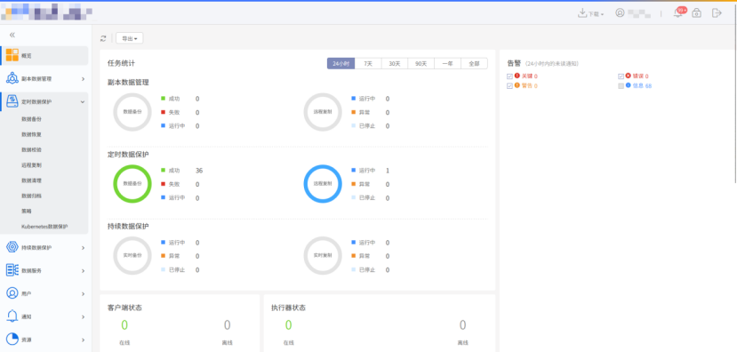
Task: Click the 定时数据保护 sidebar icon
Action: point(12,101)
